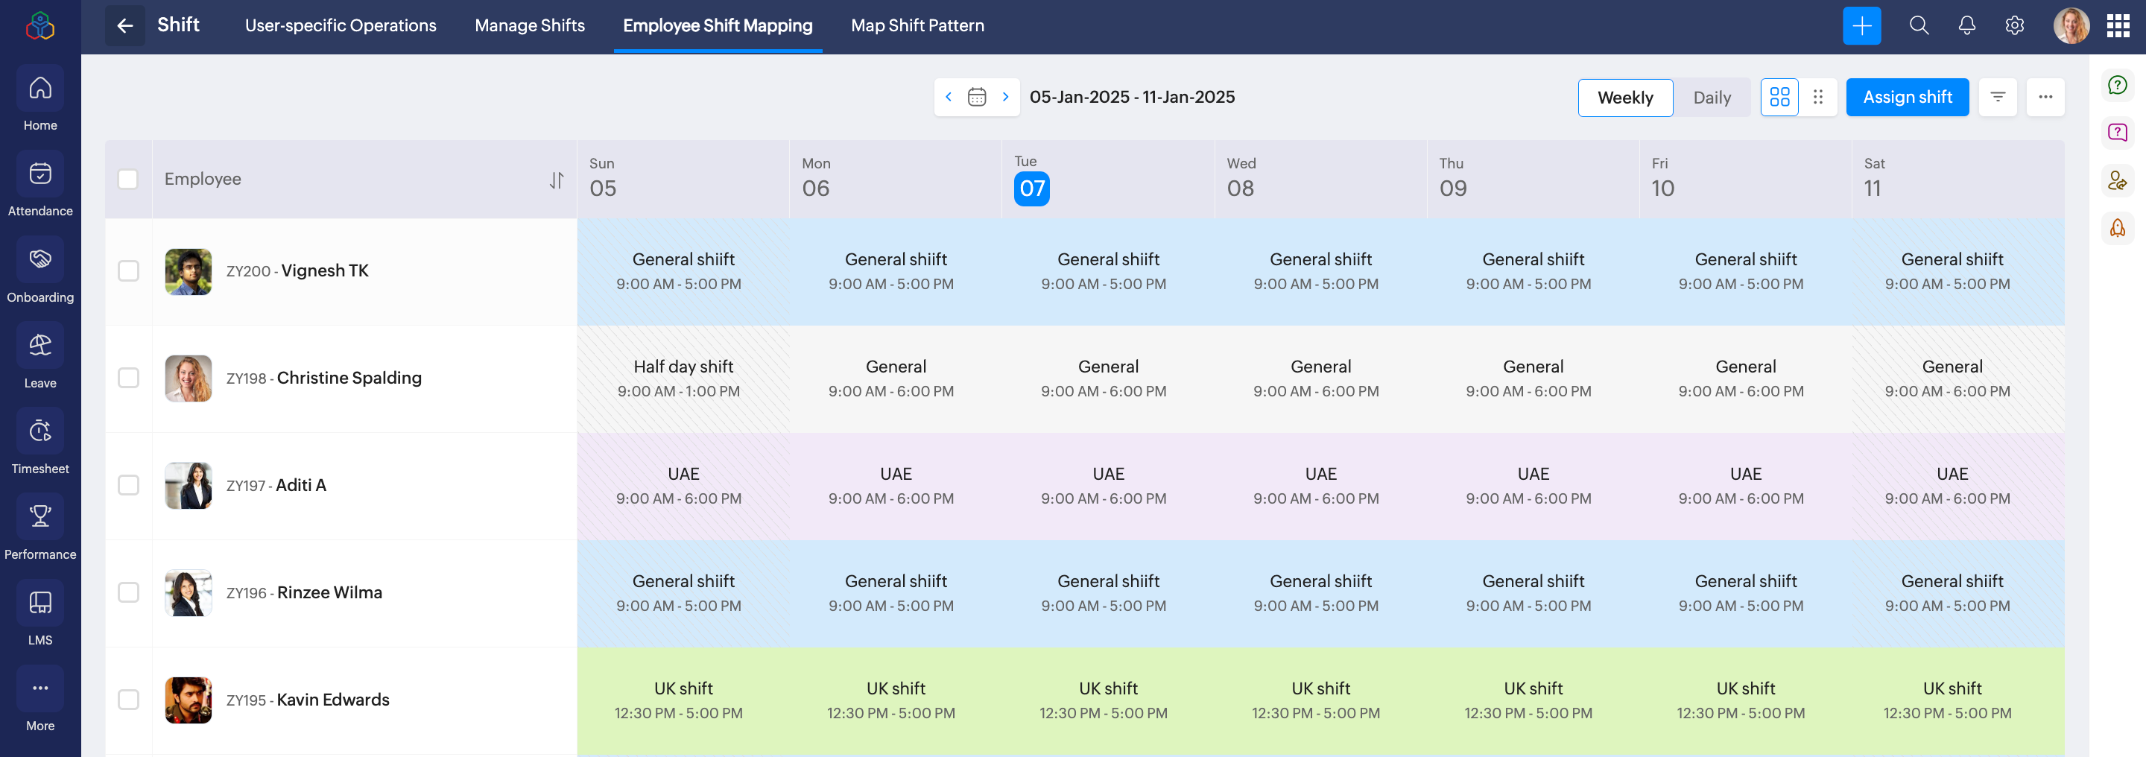The image size is (2146, 757).
Task: Click Kavin Edwards' UK shift on Tuesday
Action: click(x=1108, y=700)
